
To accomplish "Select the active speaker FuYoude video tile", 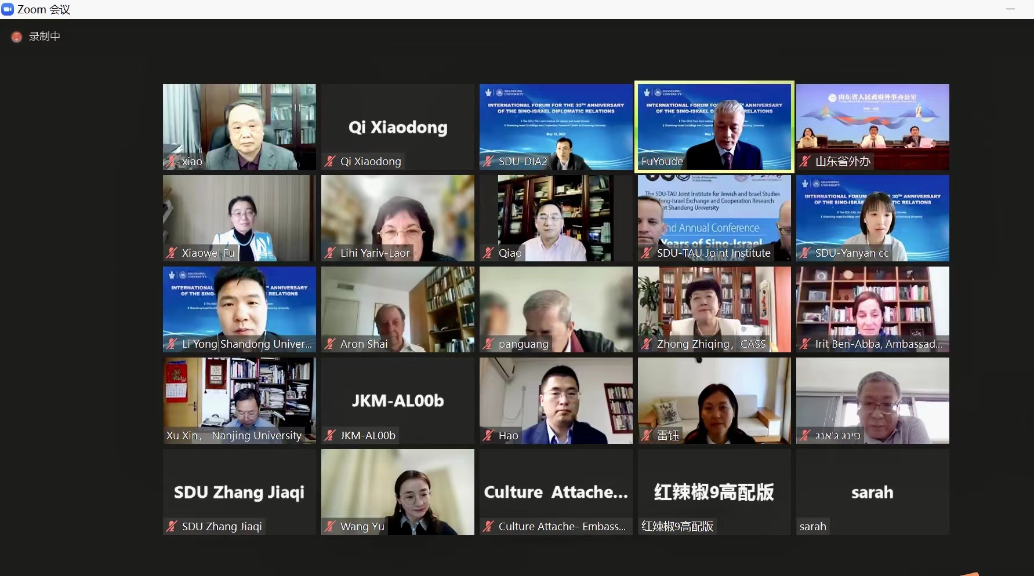I will [714, 127].
